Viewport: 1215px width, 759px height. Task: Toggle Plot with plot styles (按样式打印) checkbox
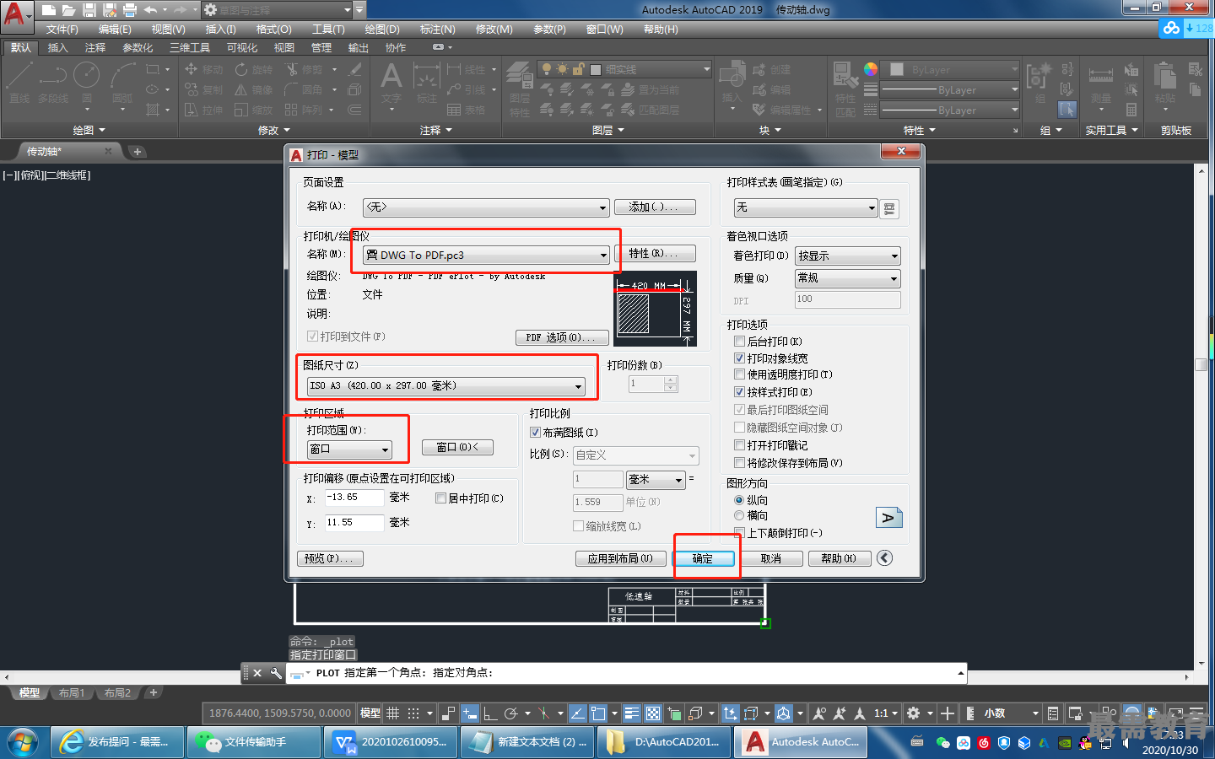point(739,392)
